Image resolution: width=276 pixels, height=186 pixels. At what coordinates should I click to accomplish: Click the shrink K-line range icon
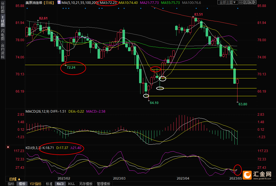[x=246, y=2]
